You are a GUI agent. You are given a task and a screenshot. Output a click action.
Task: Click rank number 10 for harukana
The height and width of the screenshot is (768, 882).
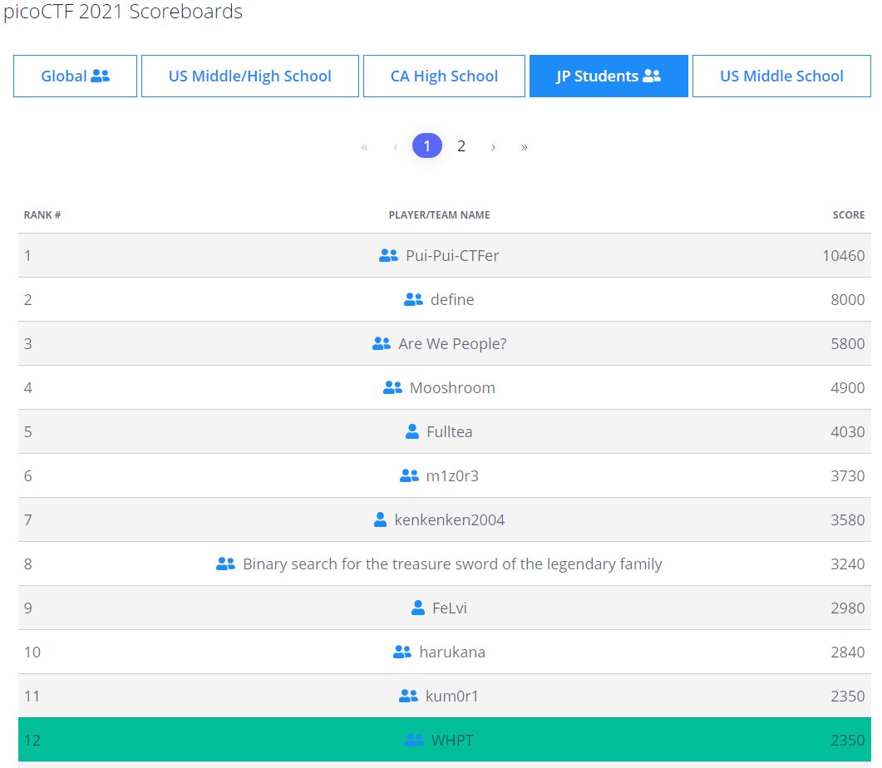(x=32, y=652)
